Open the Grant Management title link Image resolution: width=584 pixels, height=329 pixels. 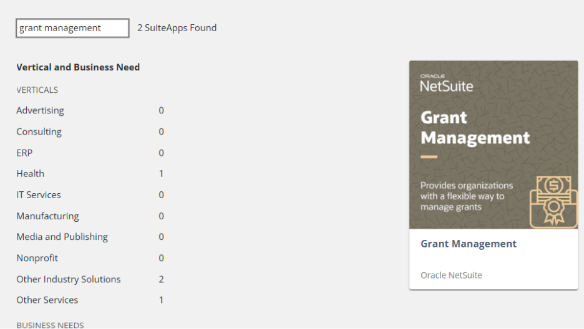point(469,244)
